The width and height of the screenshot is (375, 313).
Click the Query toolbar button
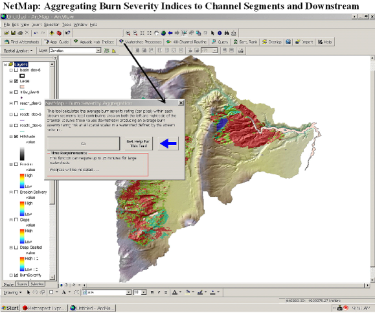pyautogui.click(x=220, y=42)
